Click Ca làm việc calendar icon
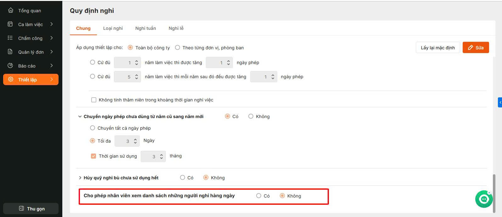 click(10, 24)
